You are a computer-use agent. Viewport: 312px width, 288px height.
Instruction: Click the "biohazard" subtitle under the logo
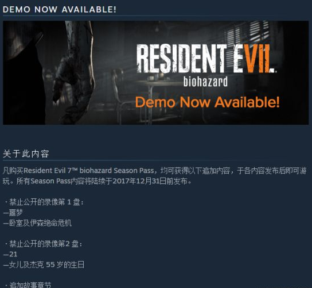[x=205, y=82]
